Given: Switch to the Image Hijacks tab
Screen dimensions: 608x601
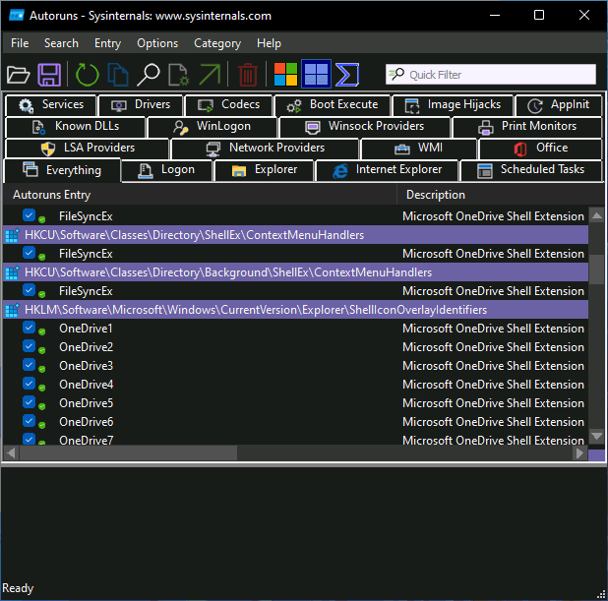Looking at the screenshot, I should pos(453,104).
